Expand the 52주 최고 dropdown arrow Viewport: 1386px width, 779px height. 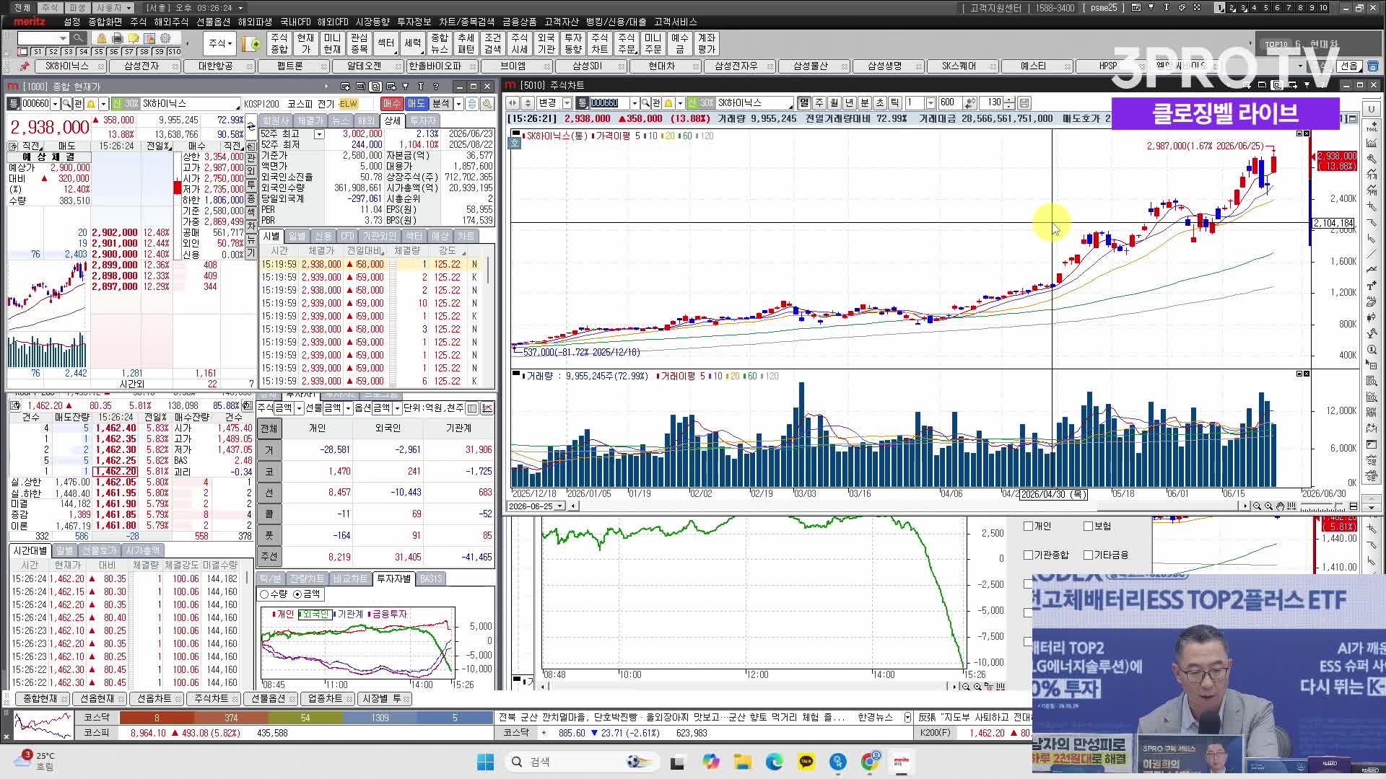click(x=318, y=134)
